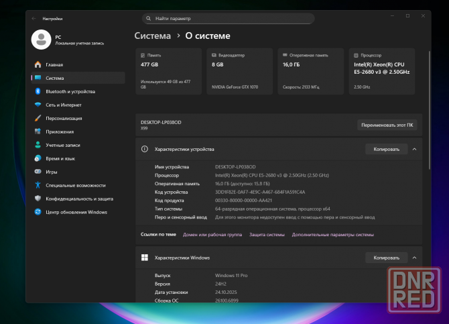Click the Сеть и Интернет Wi-Fi icon
The height and width of the screenshot is (324, 449).
tap(38, 105)
